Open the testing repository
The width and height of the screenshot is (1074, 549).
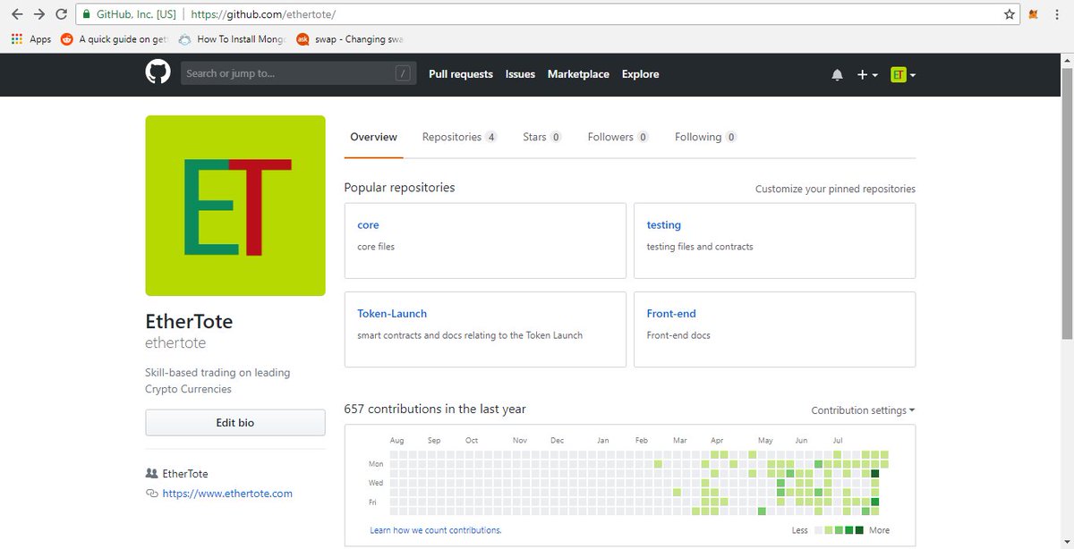click(664, 225)
